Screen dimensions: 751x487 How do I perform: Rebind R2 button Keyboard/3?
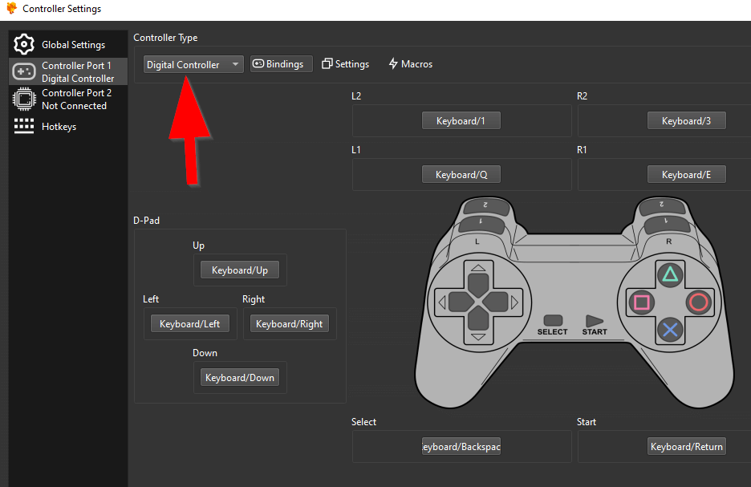click(686, 120)
